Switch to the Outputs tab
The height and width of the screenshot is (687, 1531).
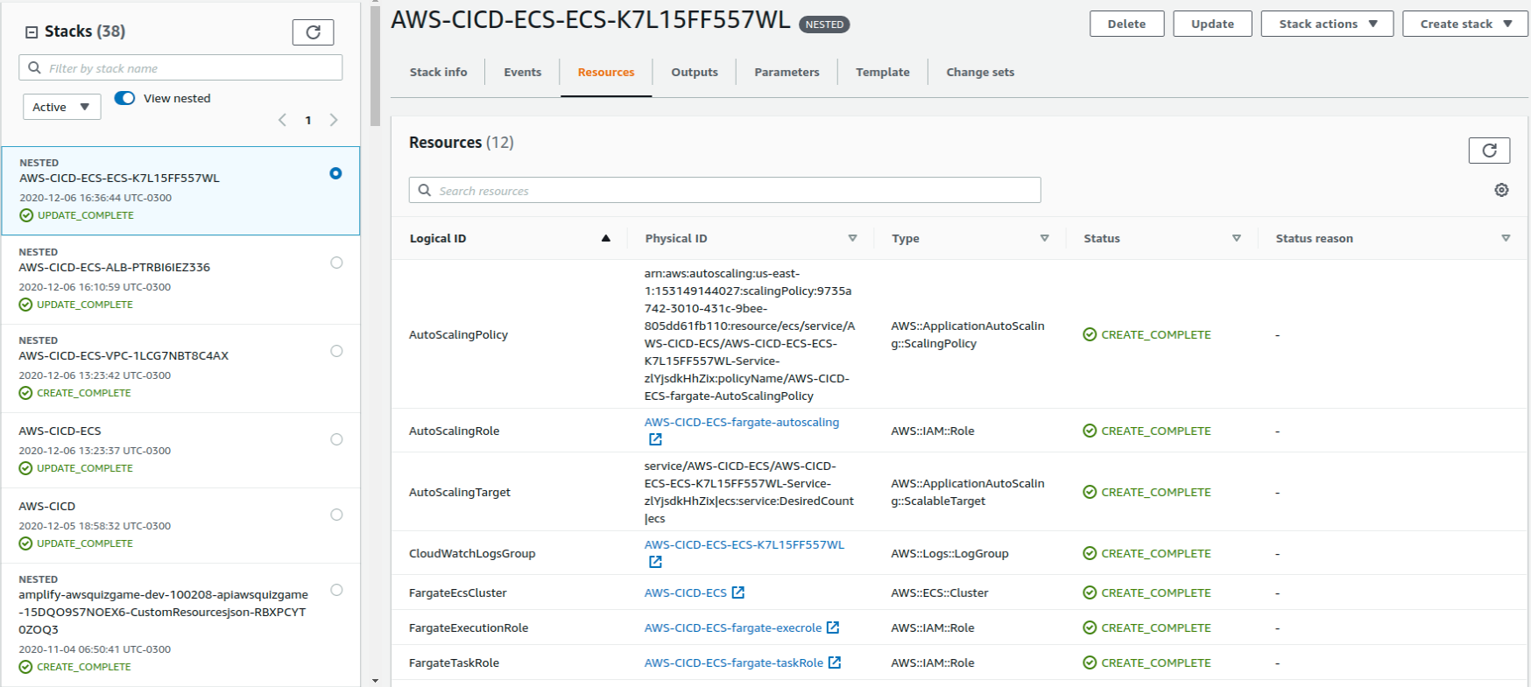tap(695, 72)
